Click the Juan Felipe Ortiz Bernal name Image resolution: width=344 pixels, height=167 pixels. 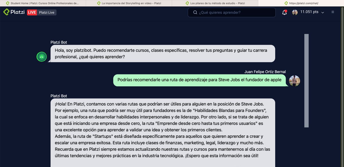265,72
